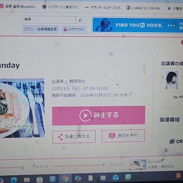Open the FIND YOUR VOICE banner
Screen dimensions: 183x183
pyautogui.click(x=137, y=25)
